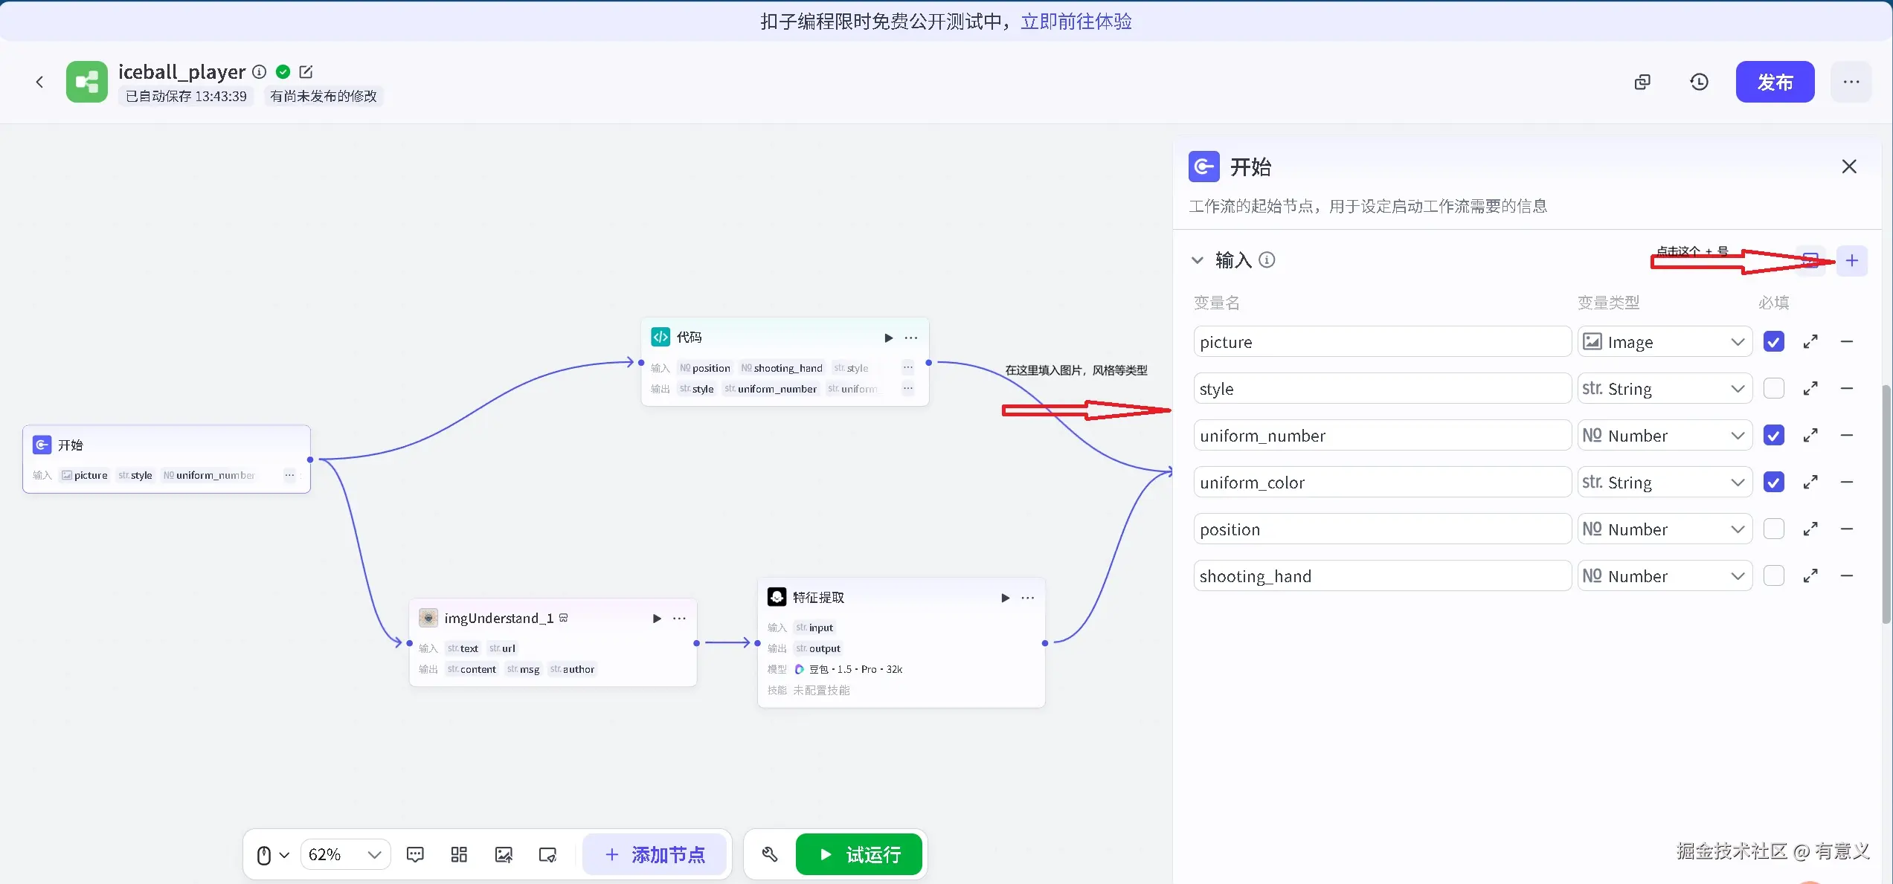Run the 特征提取 node with its play icon
Viewport: 1893px width, 884px height.
click(x=1005, y=597)
